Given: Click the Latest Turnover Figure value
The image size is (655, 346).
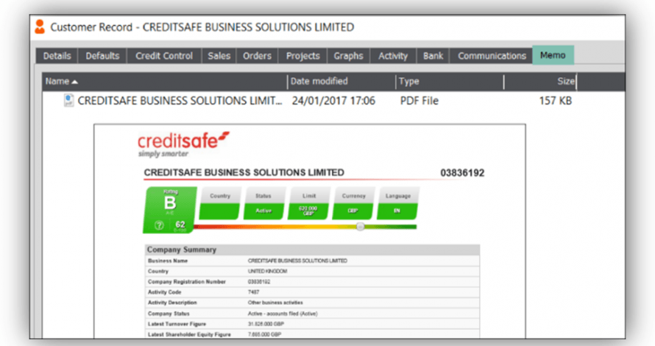Looking at the screenshot, I should click(x=266, y=324).
